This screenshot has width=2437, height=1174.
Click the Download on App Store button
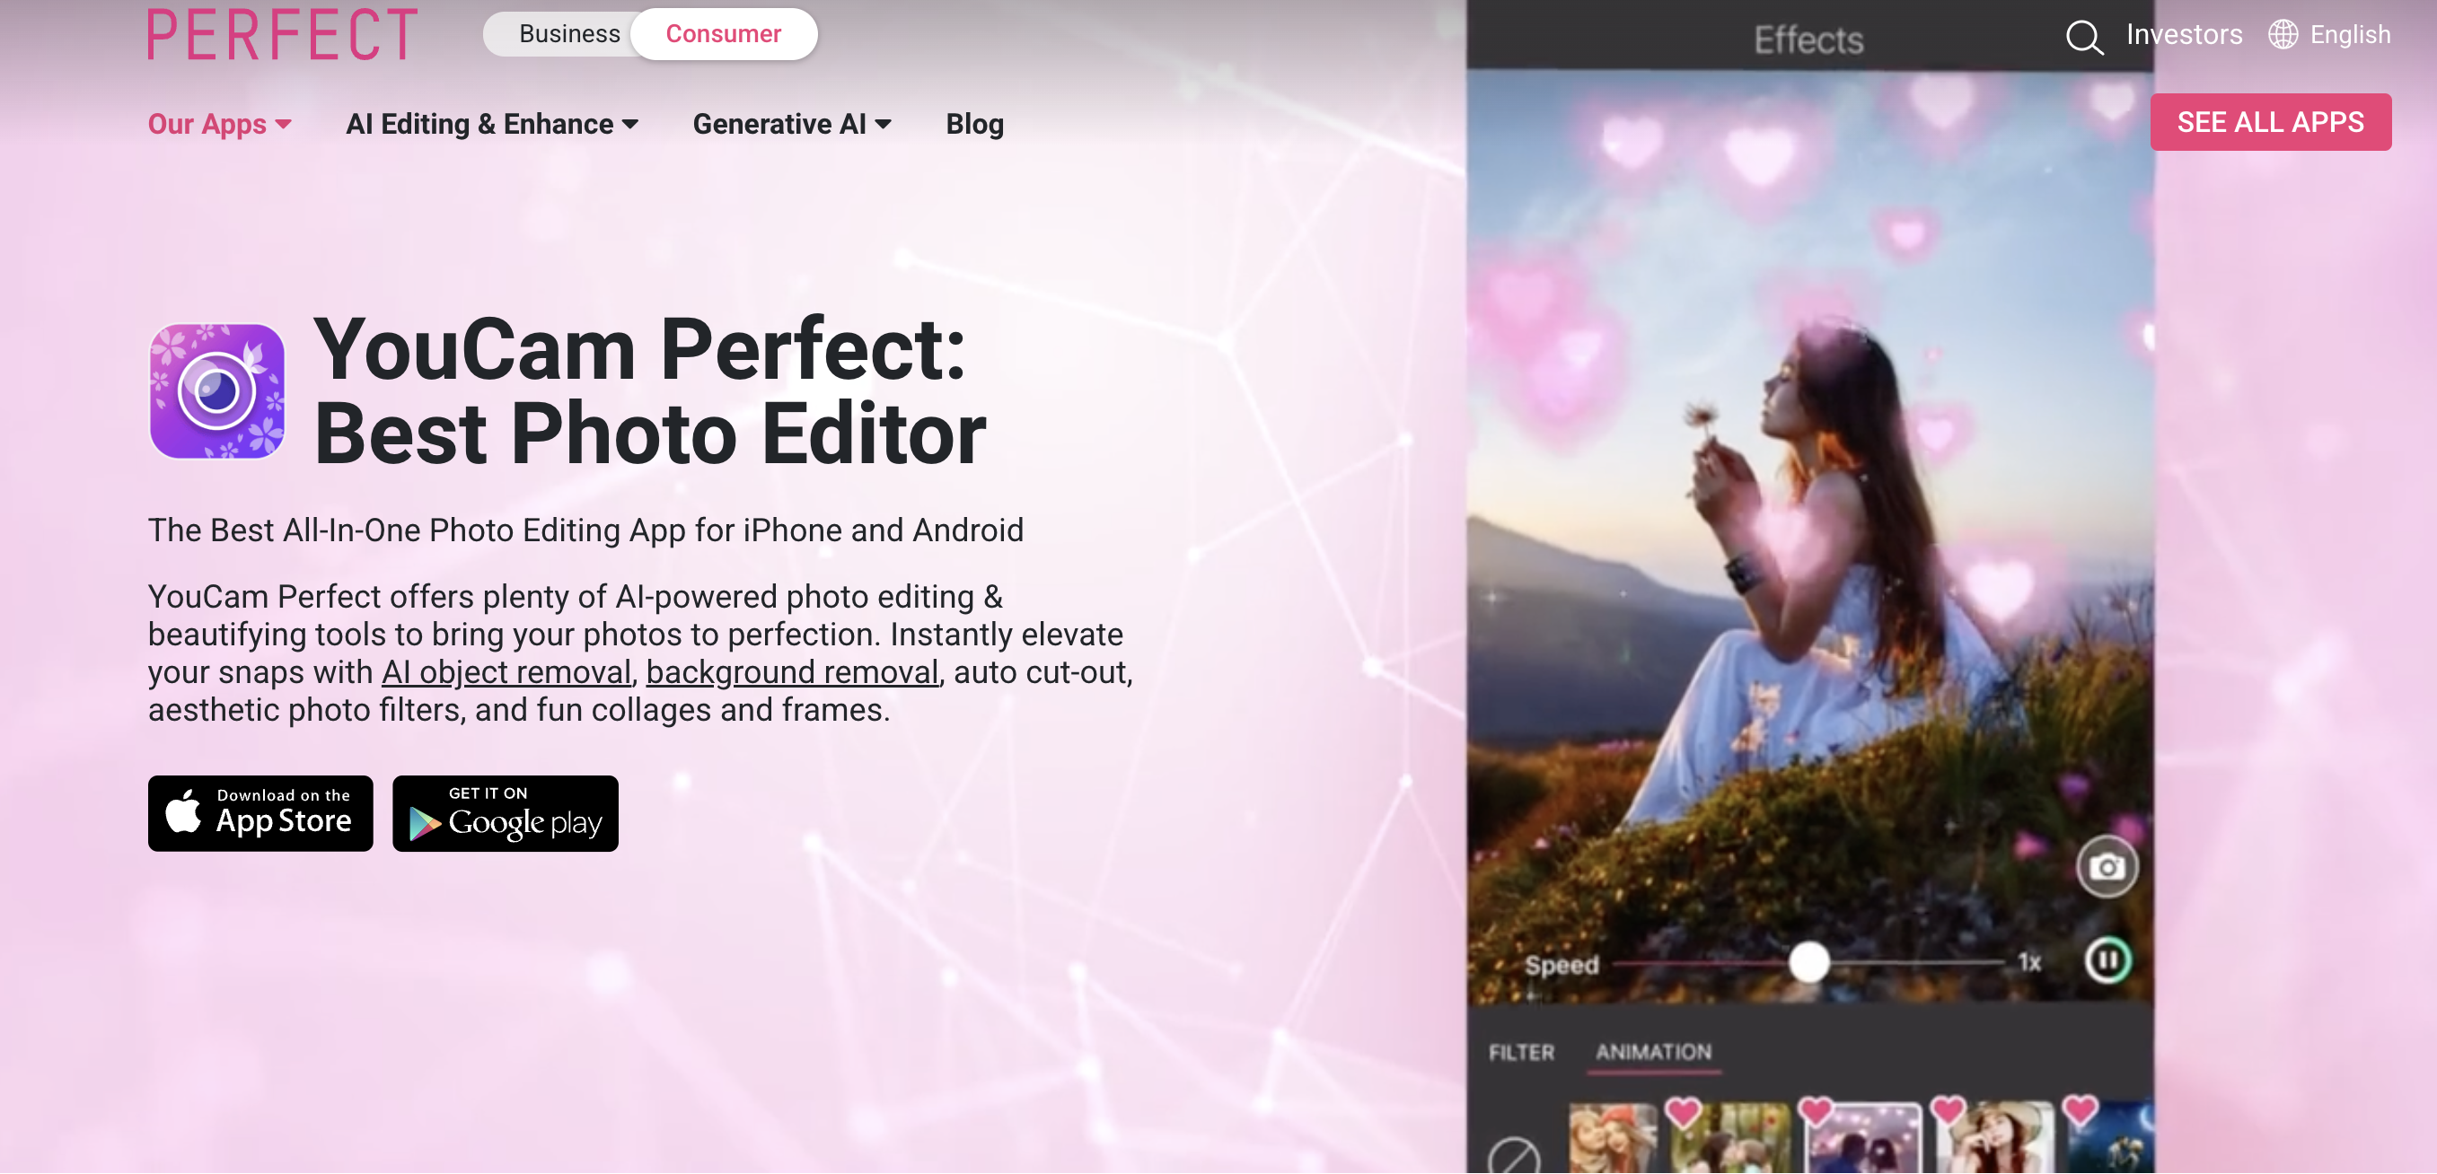260,815
